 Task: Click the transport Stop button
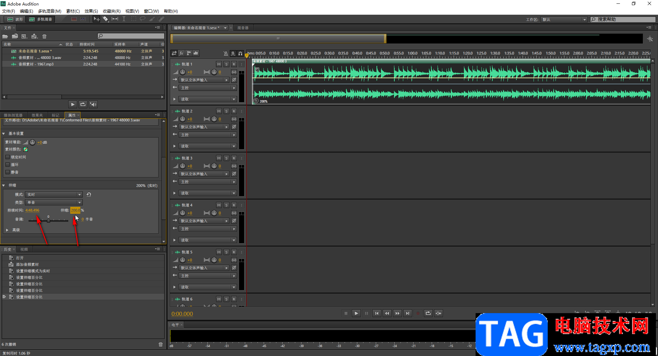[x=346, y=313]
